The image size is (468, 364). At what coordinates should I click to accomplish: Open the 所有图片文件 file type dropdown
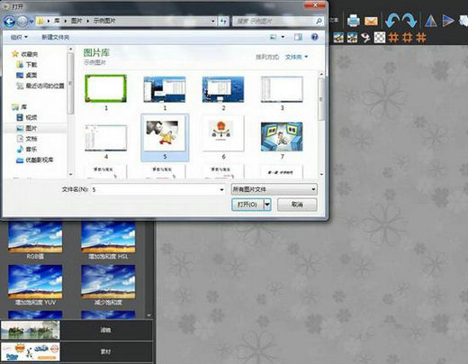pyautogui.click(x=274, y=189)
